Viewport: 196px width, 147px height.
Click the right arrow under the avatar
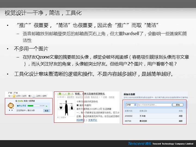12,111
